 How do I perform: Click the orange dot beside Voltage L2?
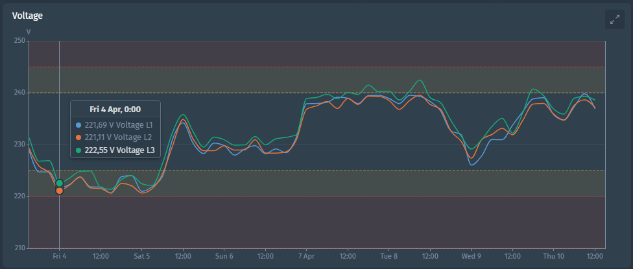point(79,137)
